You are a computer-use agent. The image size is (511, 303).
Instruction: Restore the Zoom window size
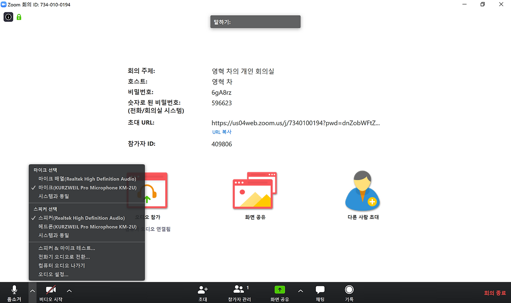pos(483,4)
